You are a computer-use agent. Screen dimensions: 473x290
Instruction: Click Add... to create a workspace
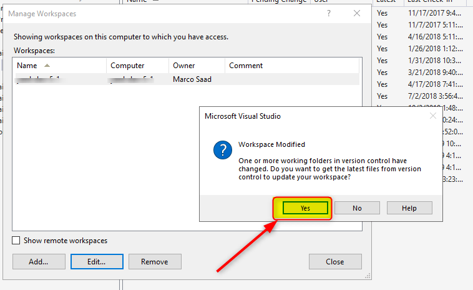(x=38, y=261)
